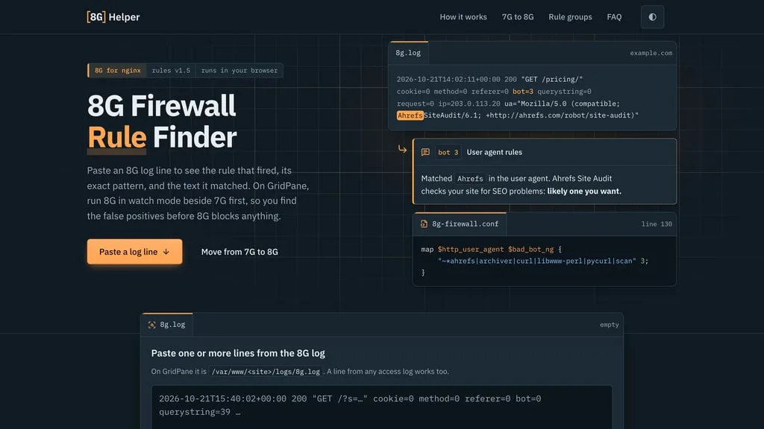The width and height of the screenshot is (764, 429).
Task: Open Rule groups nav item
Action: (570, 17)
